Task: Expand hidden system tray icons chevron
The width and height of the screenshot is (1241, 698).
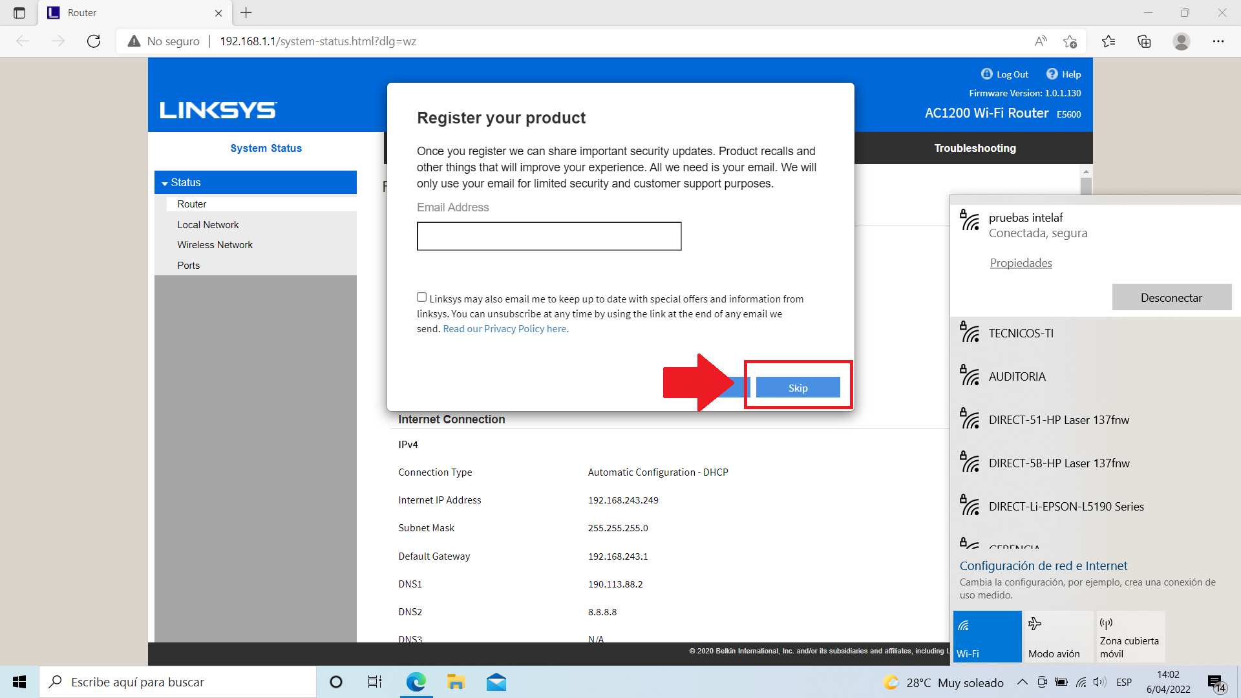Action: point(1022,682)
